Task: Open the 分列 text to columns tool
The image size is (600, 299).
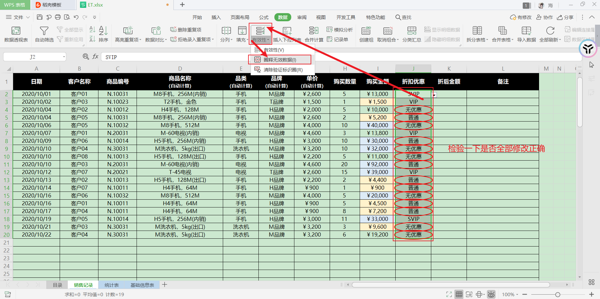Action: click(226, 34)
